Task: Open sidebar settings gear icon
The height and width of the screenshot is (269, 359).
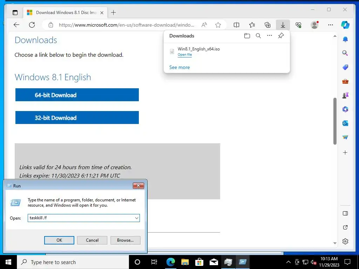Action: pyautogui.click(x=345, y=241)
